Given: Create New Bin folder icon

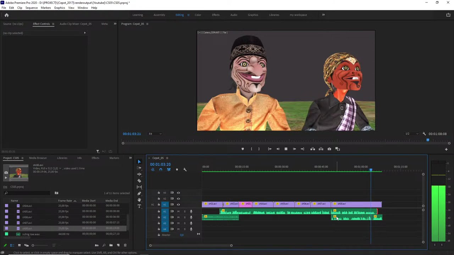Looking at the screenshot, I should click(111, 245).
